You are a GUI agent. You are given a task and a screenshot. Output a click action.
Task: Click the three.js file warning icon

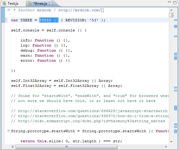tap(29, 4)
